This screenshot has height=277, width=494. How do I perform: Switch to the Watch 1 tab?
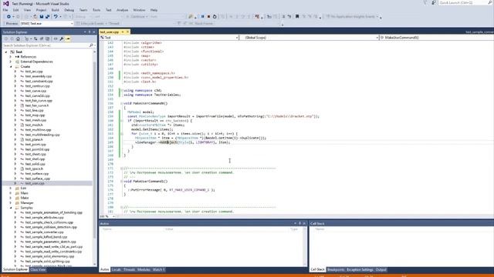158,270
